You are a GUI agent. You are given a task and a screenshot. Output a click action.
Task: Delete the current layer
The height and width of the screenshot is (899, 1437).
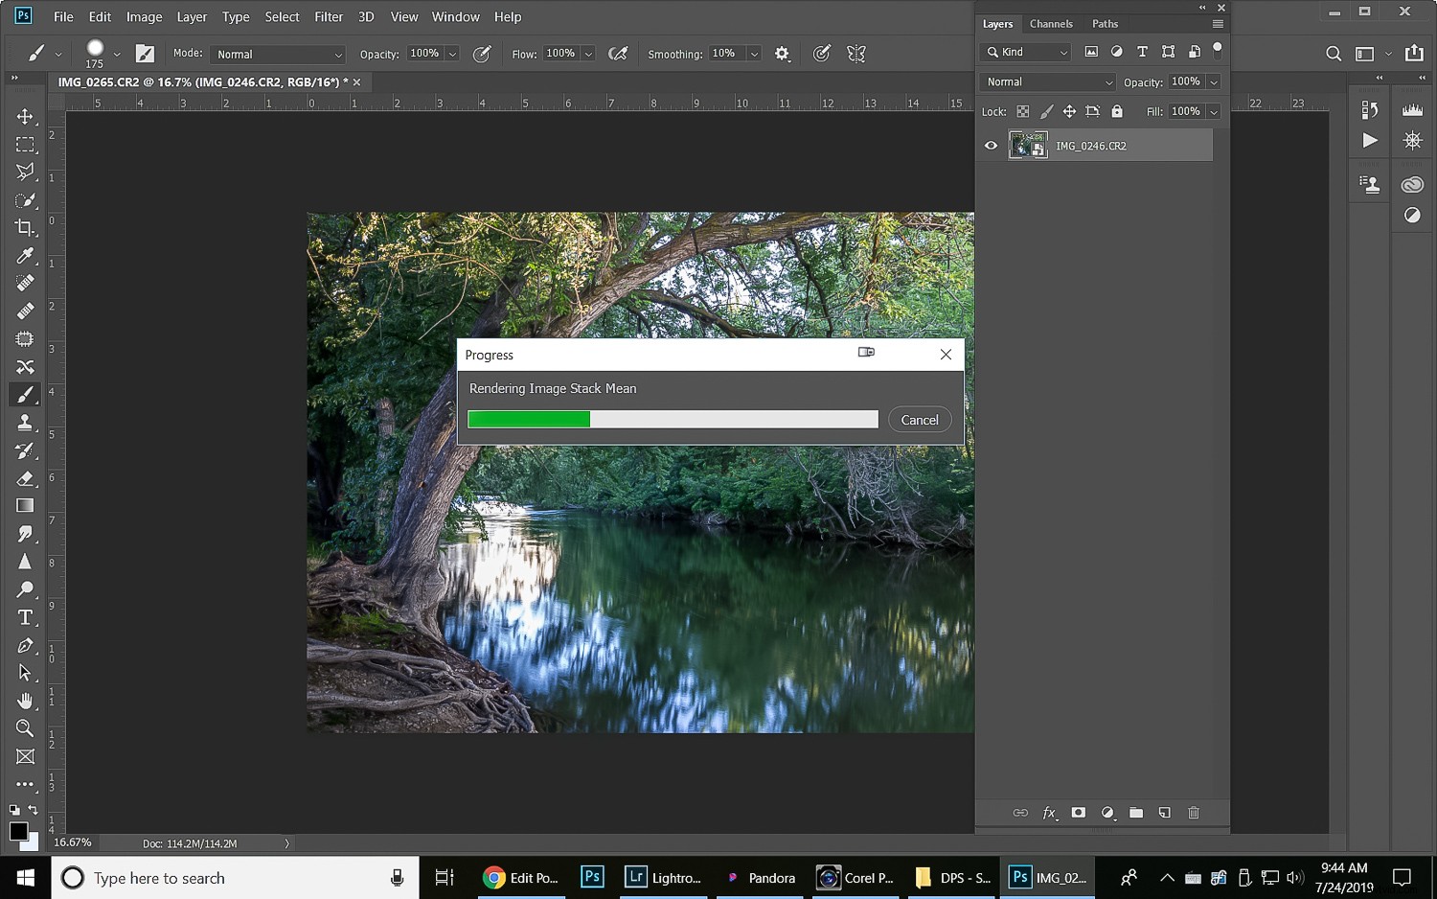(x=1194, y=813)
